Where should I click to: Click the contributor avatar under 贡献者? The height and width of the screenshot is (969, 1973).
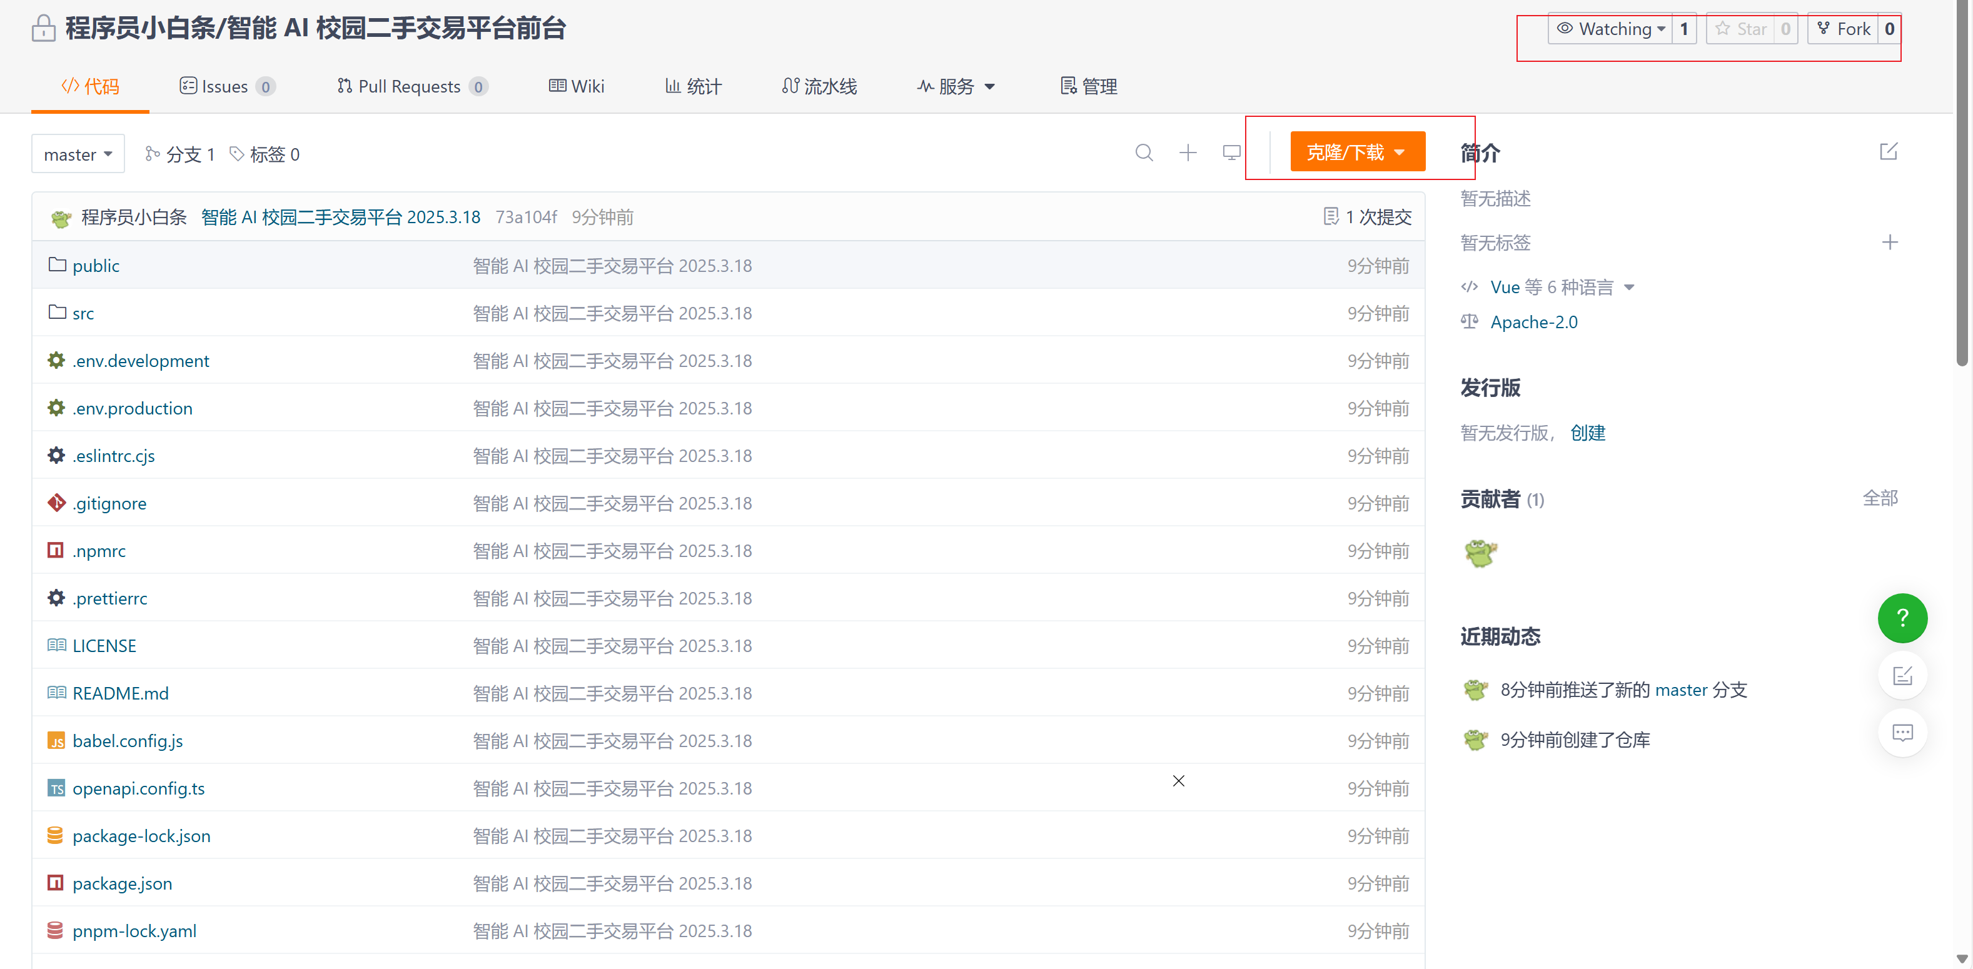[1480, 553]
